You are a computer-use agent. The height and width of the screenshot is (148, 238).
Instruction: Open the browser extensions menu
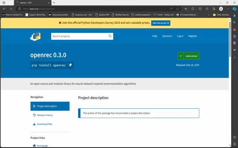coord(193,9)
